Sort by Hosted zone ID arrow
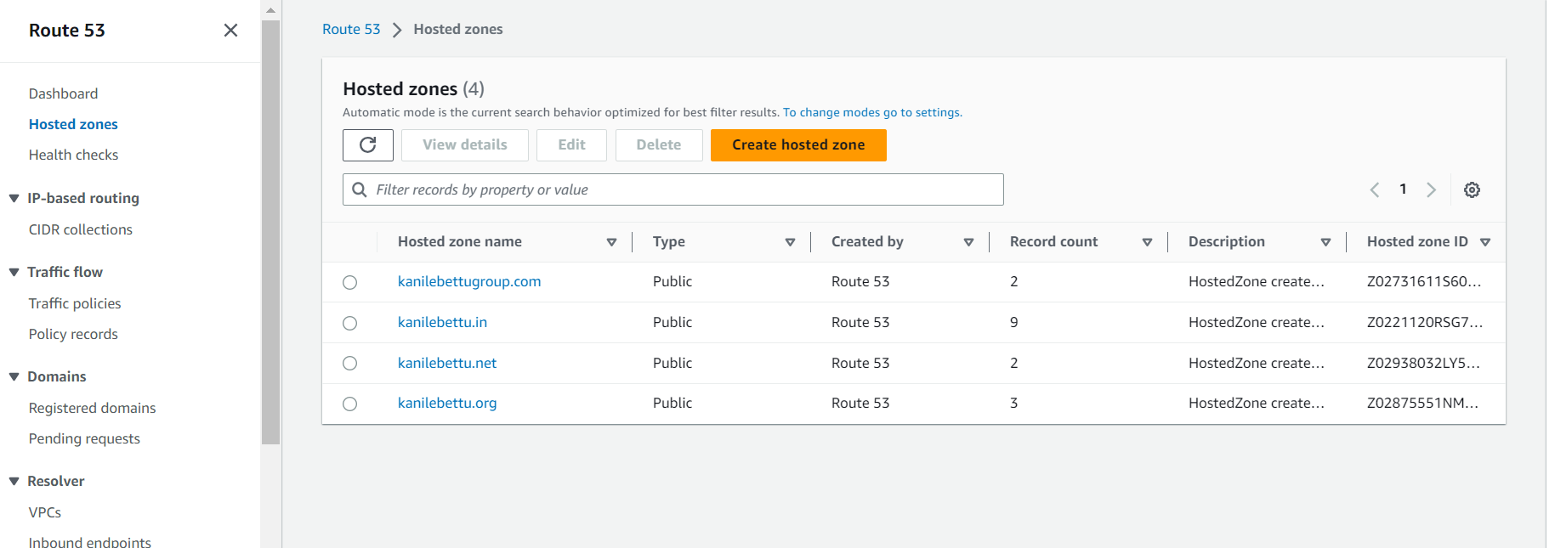 [1485, 242]
